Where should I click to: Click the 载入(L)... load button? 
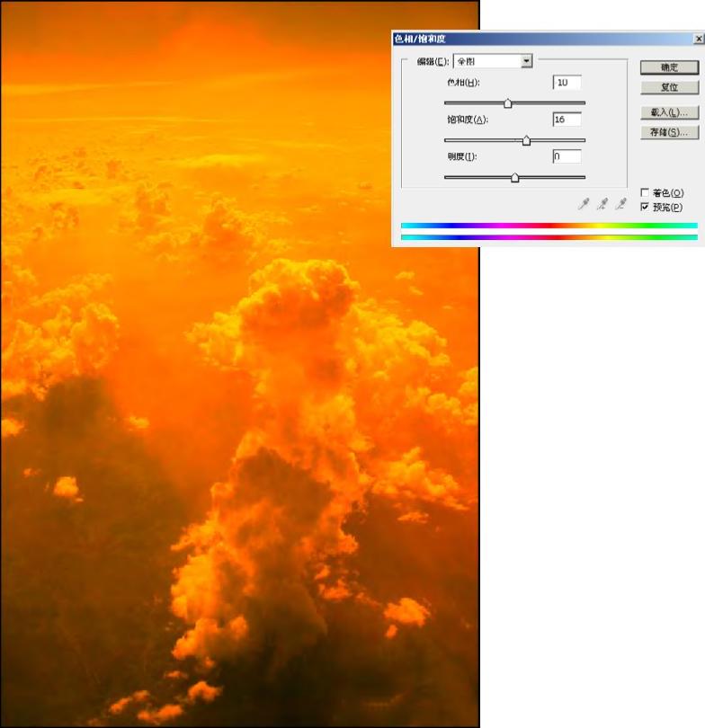pos(669,112)
